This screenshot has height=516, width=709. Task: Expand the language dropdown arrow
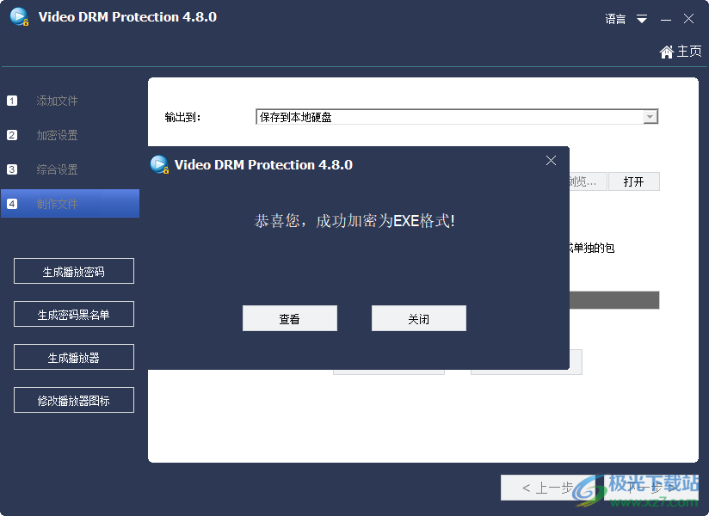pos(642,19)
